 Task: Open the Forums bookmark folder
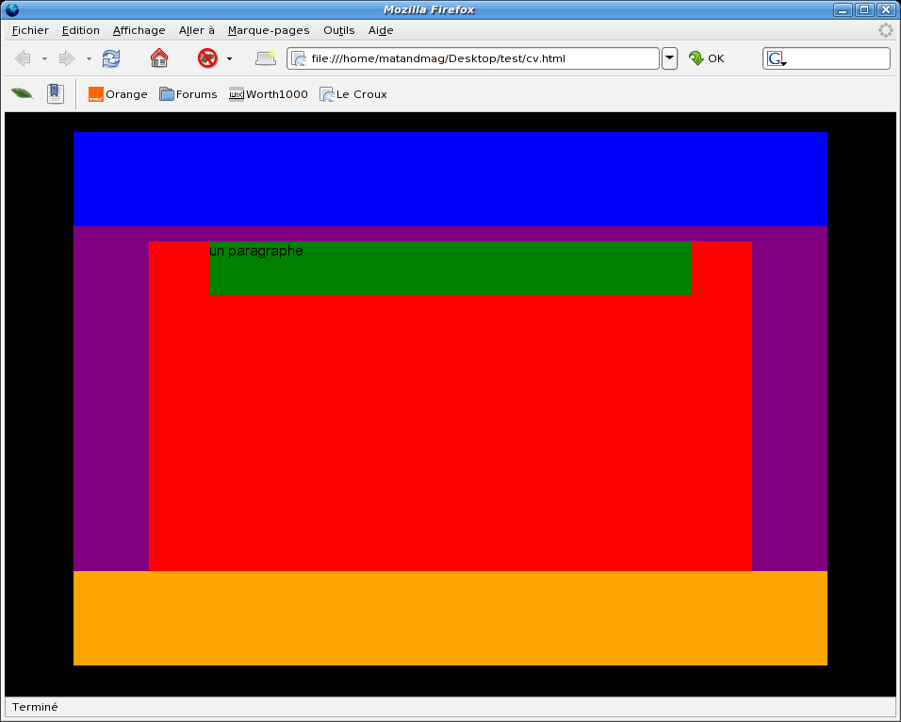click(x=188, y=94)
